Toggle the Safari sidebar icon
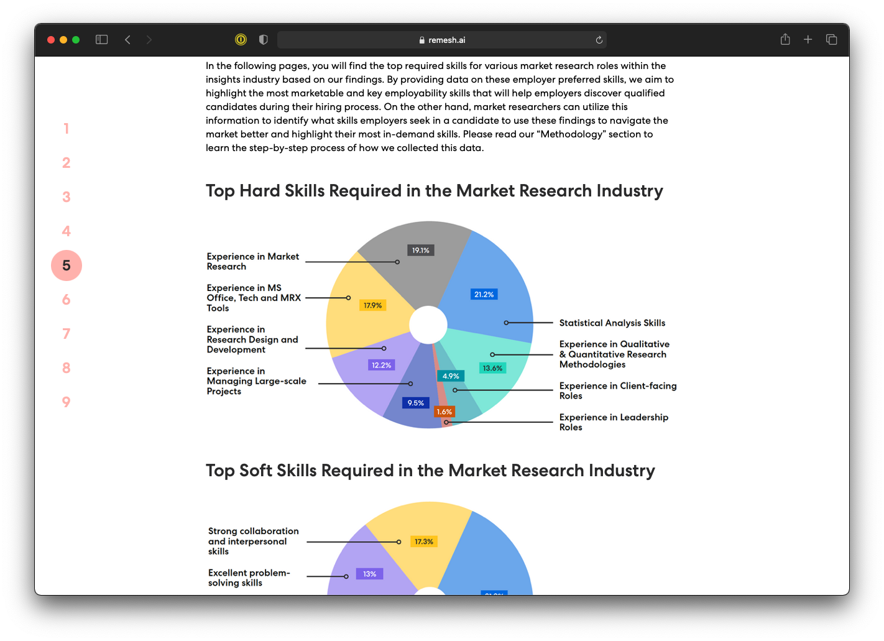 (x=102, y=40)
